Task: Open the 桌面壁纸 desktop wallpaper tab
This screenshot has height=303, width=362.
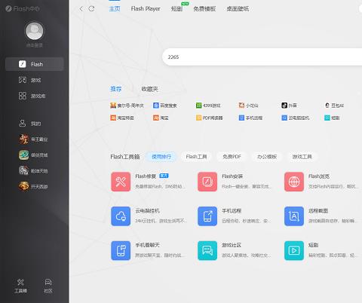Action: click(x=238, y=9)
